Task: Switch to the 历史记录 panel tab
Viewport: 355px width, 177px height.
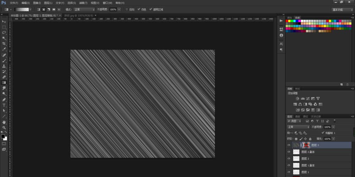Action: tap(316, 116)
